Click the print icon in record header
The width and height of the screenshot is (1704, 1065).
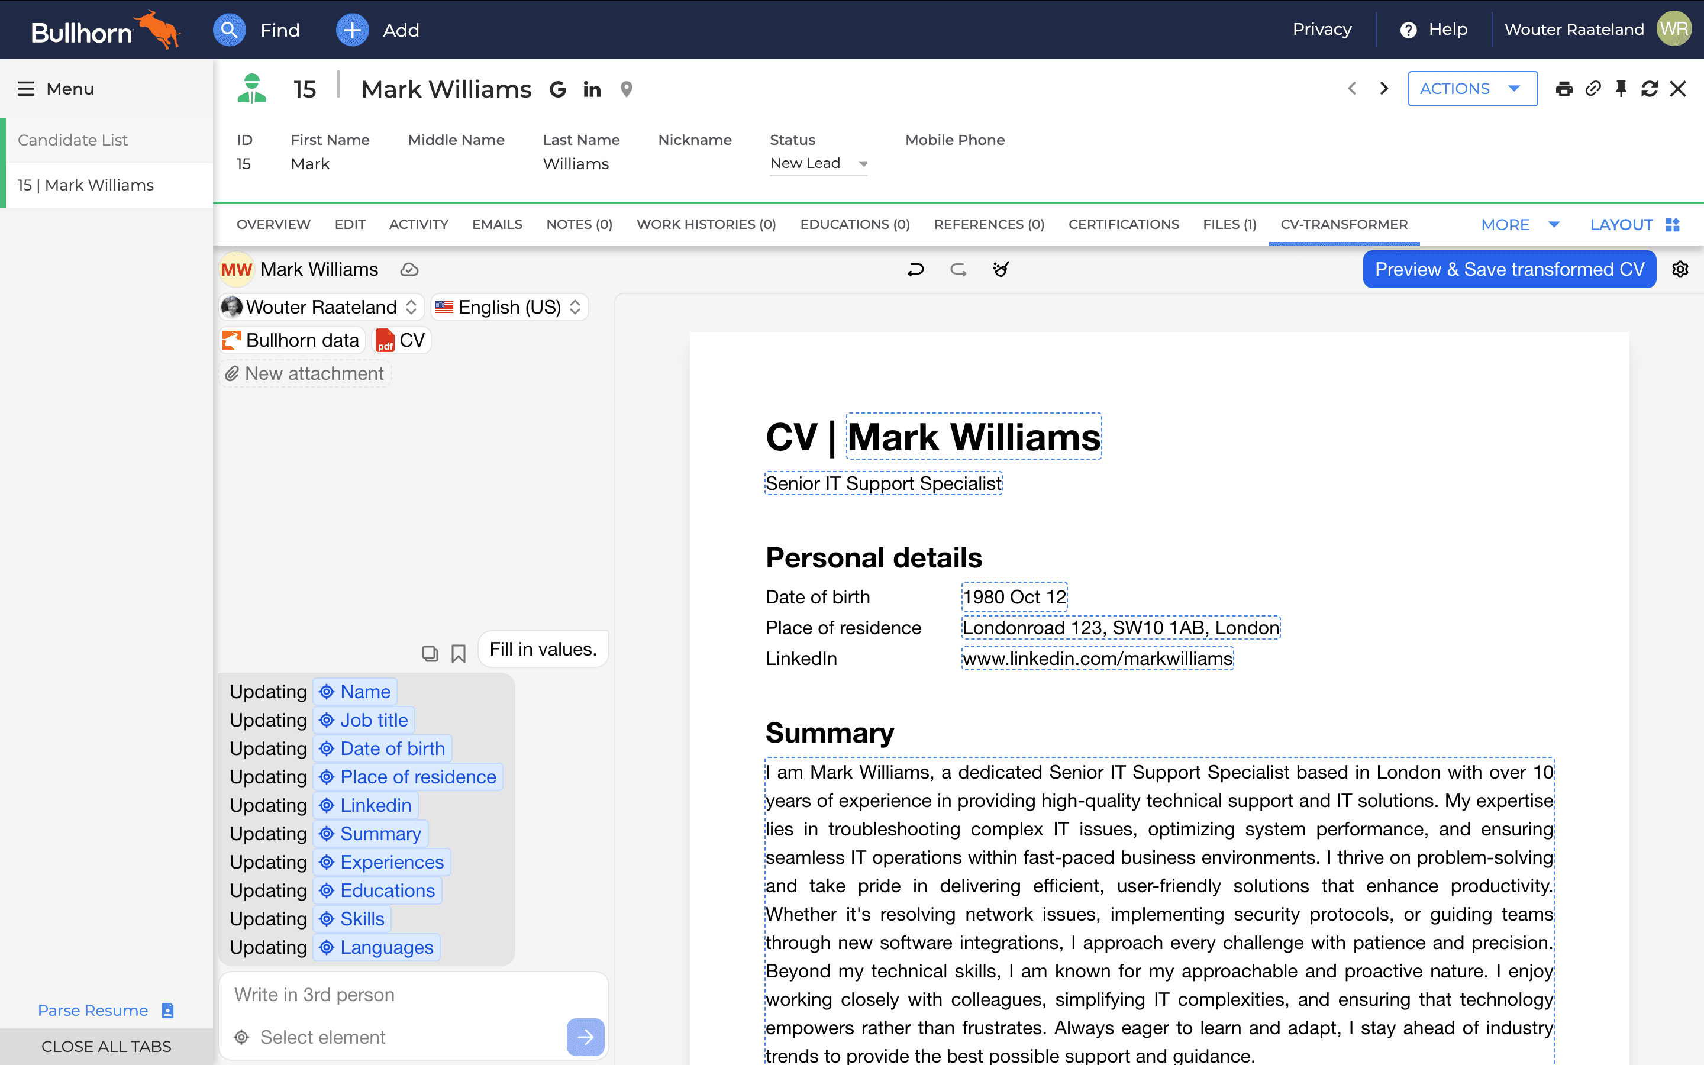click(x=1564, y=89)
